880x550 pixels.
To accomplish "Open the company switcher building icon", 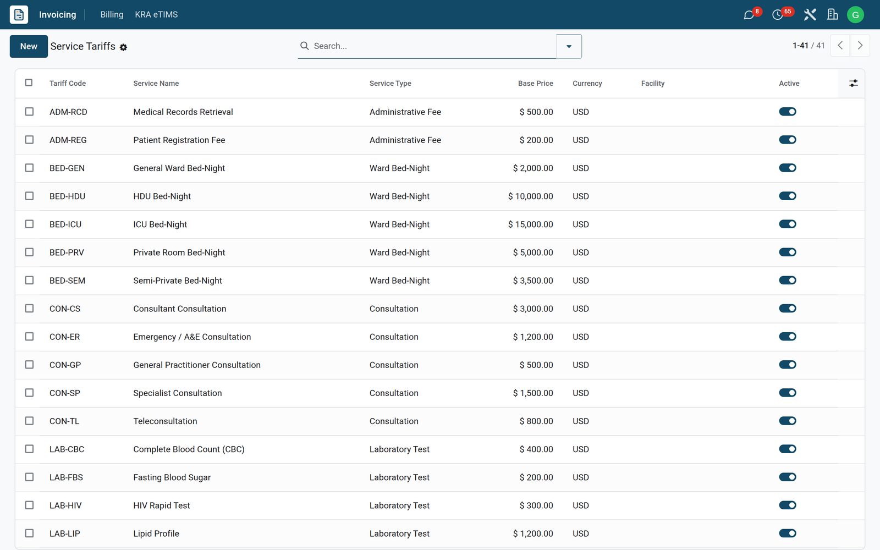I will coord(833,15).
